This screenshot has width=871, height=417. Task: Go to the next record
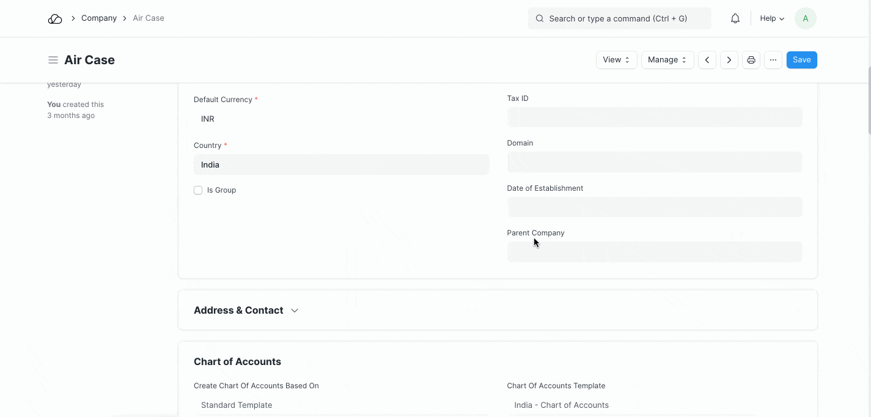pyautogui.click(x=729, y=59)
